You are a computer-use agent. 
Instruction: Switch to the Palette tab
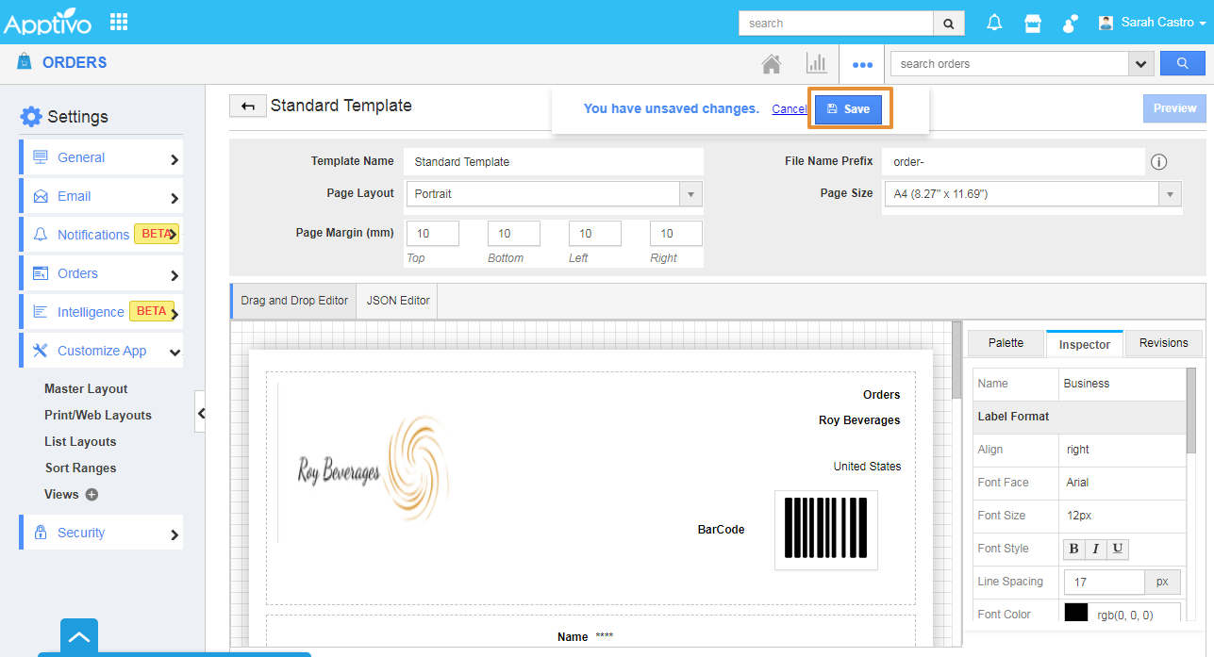[x=1006, y=343]
